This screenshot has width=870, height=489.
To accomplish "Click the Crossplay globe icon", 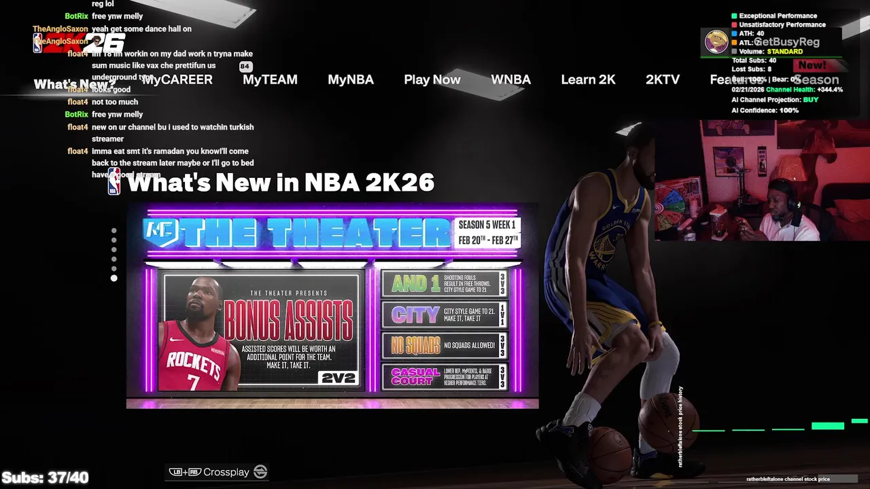I will 260,472.
